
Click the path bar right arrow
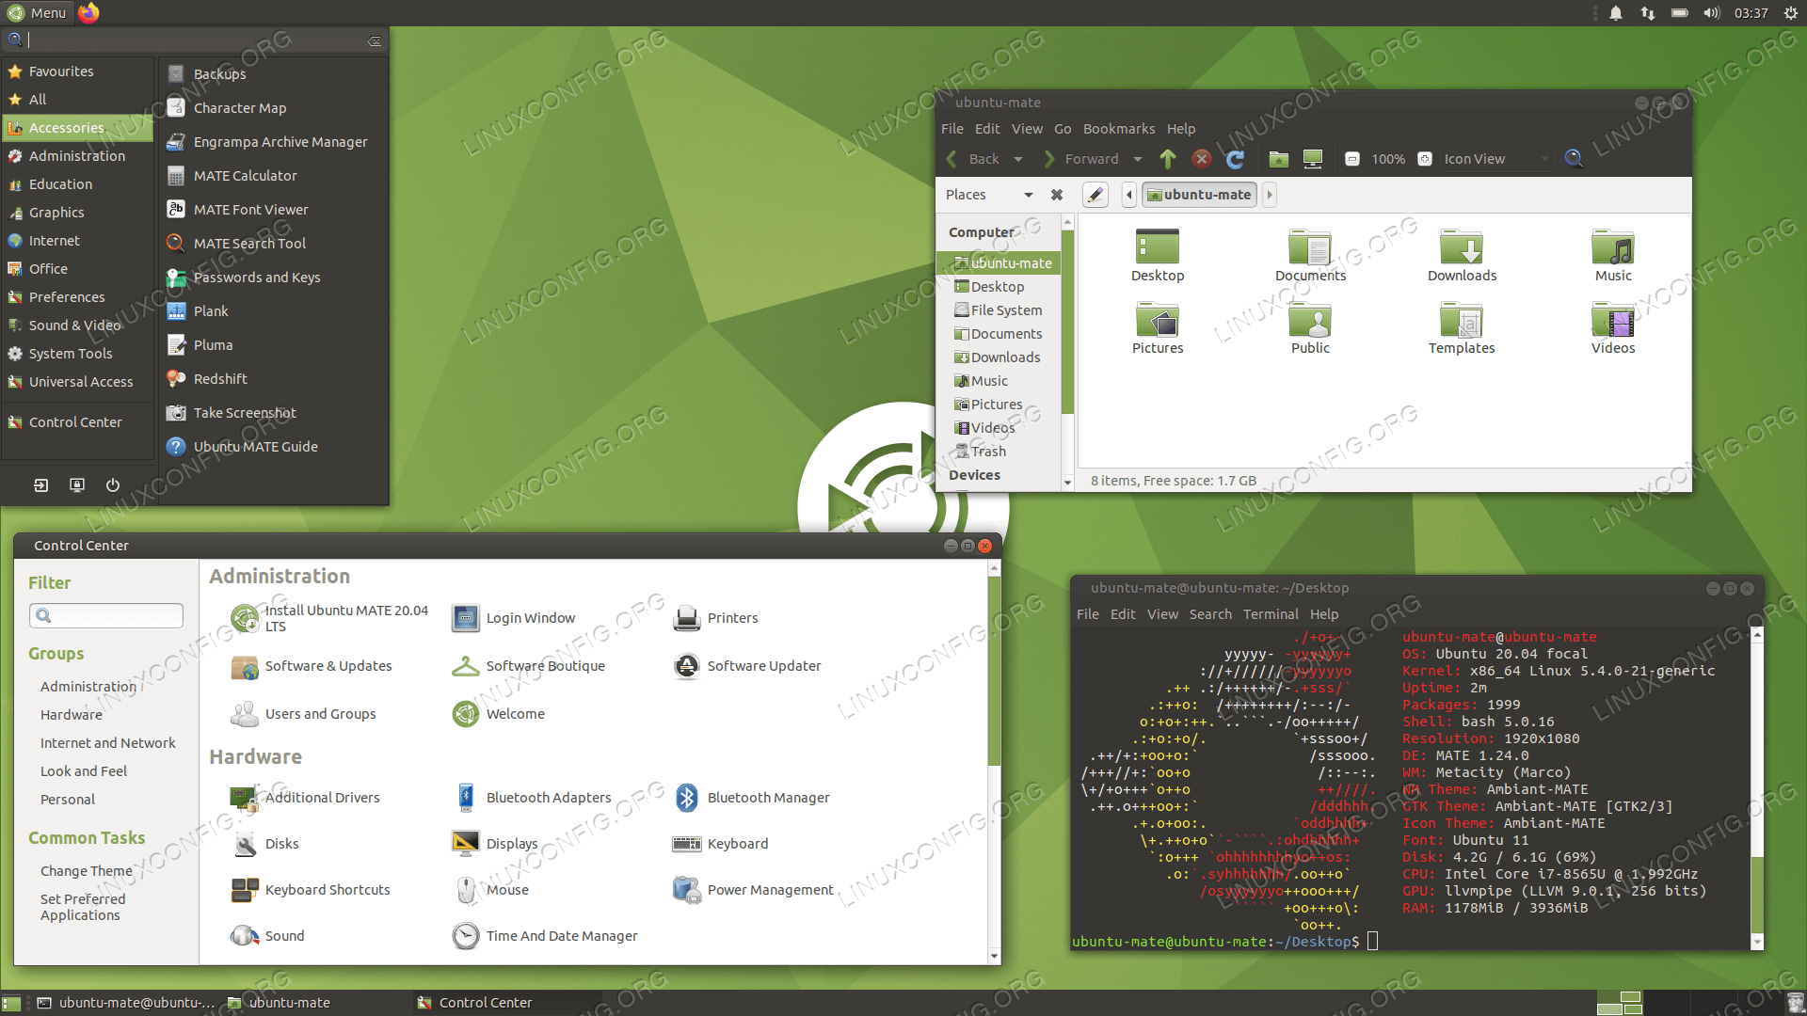tap(1270, 195)
